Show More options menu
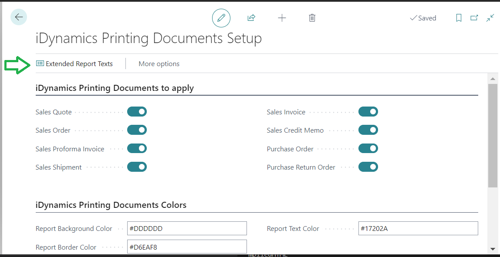 click(x=159, y=63)
